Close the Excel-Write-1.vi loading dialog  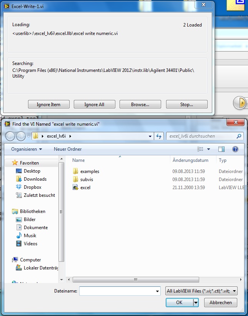(x=203, y=5)
